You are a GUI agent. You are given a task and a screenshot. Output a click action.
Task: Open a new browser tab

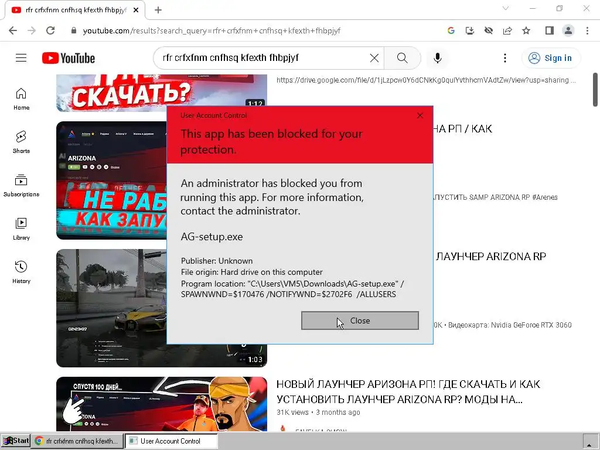158,10
